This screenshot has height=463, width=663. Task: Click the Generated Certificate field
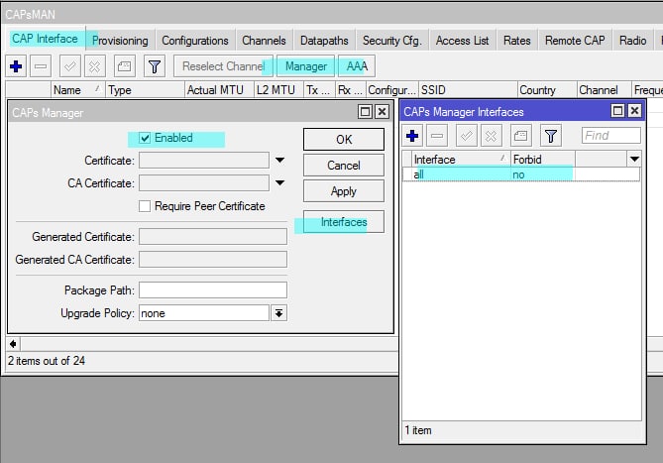[213, 237]
